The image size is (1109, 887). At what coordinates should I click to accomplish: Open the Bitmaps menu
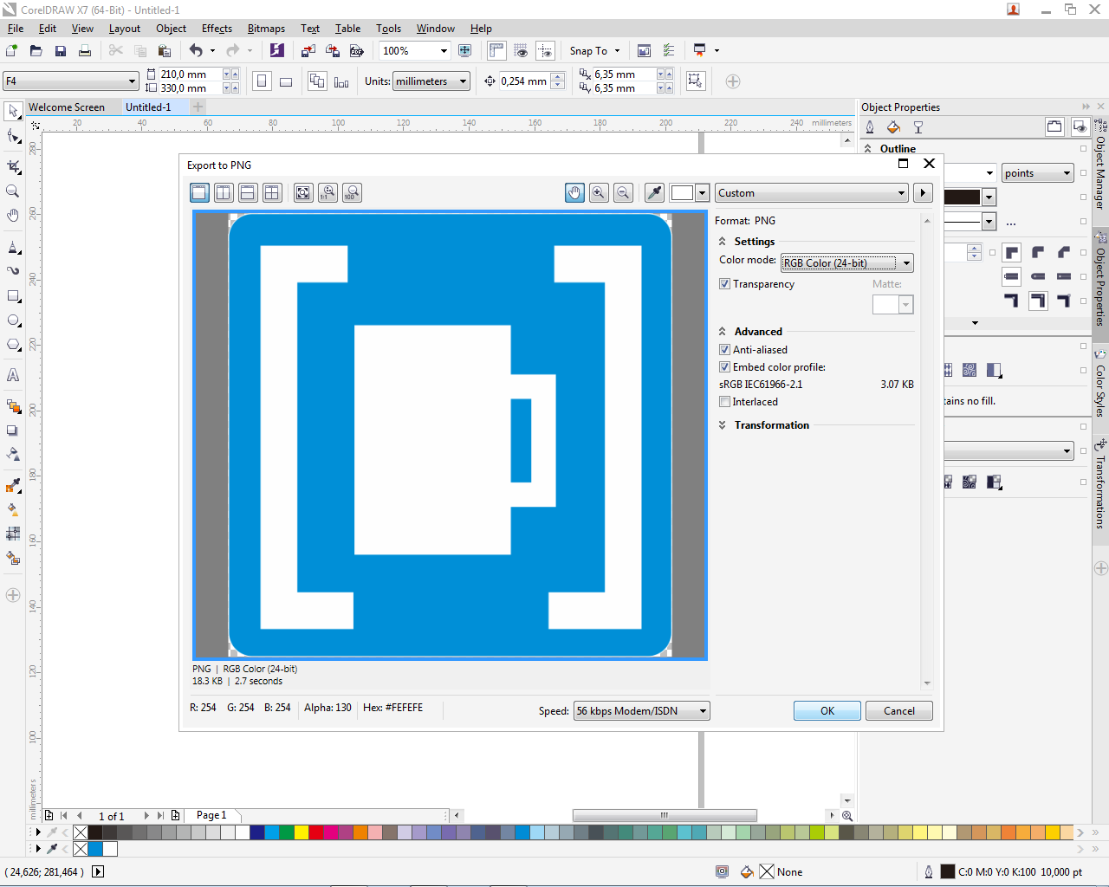[266, 29]
